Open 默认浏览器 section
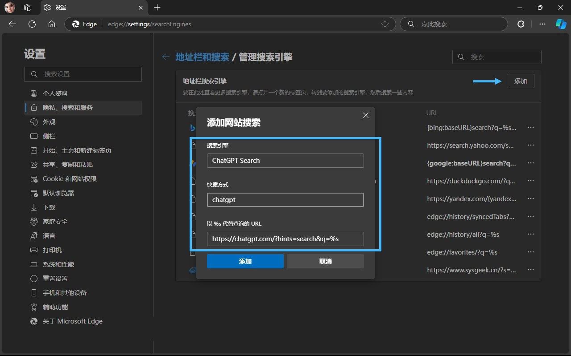The height and width of the screenshot is (356, 571). [83, 193]
